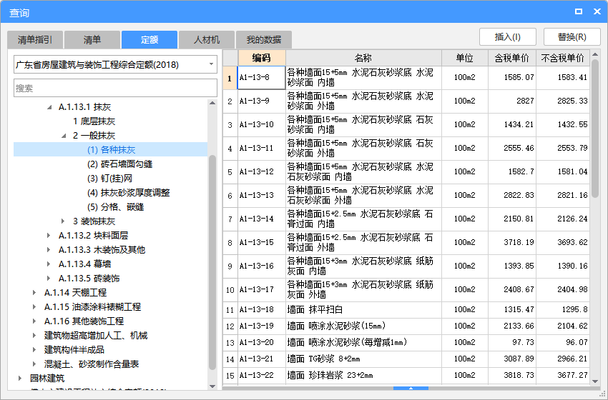Expand the A.1.13.3 木装饰及其他 node
608x400 pixels.
point(49,250)
